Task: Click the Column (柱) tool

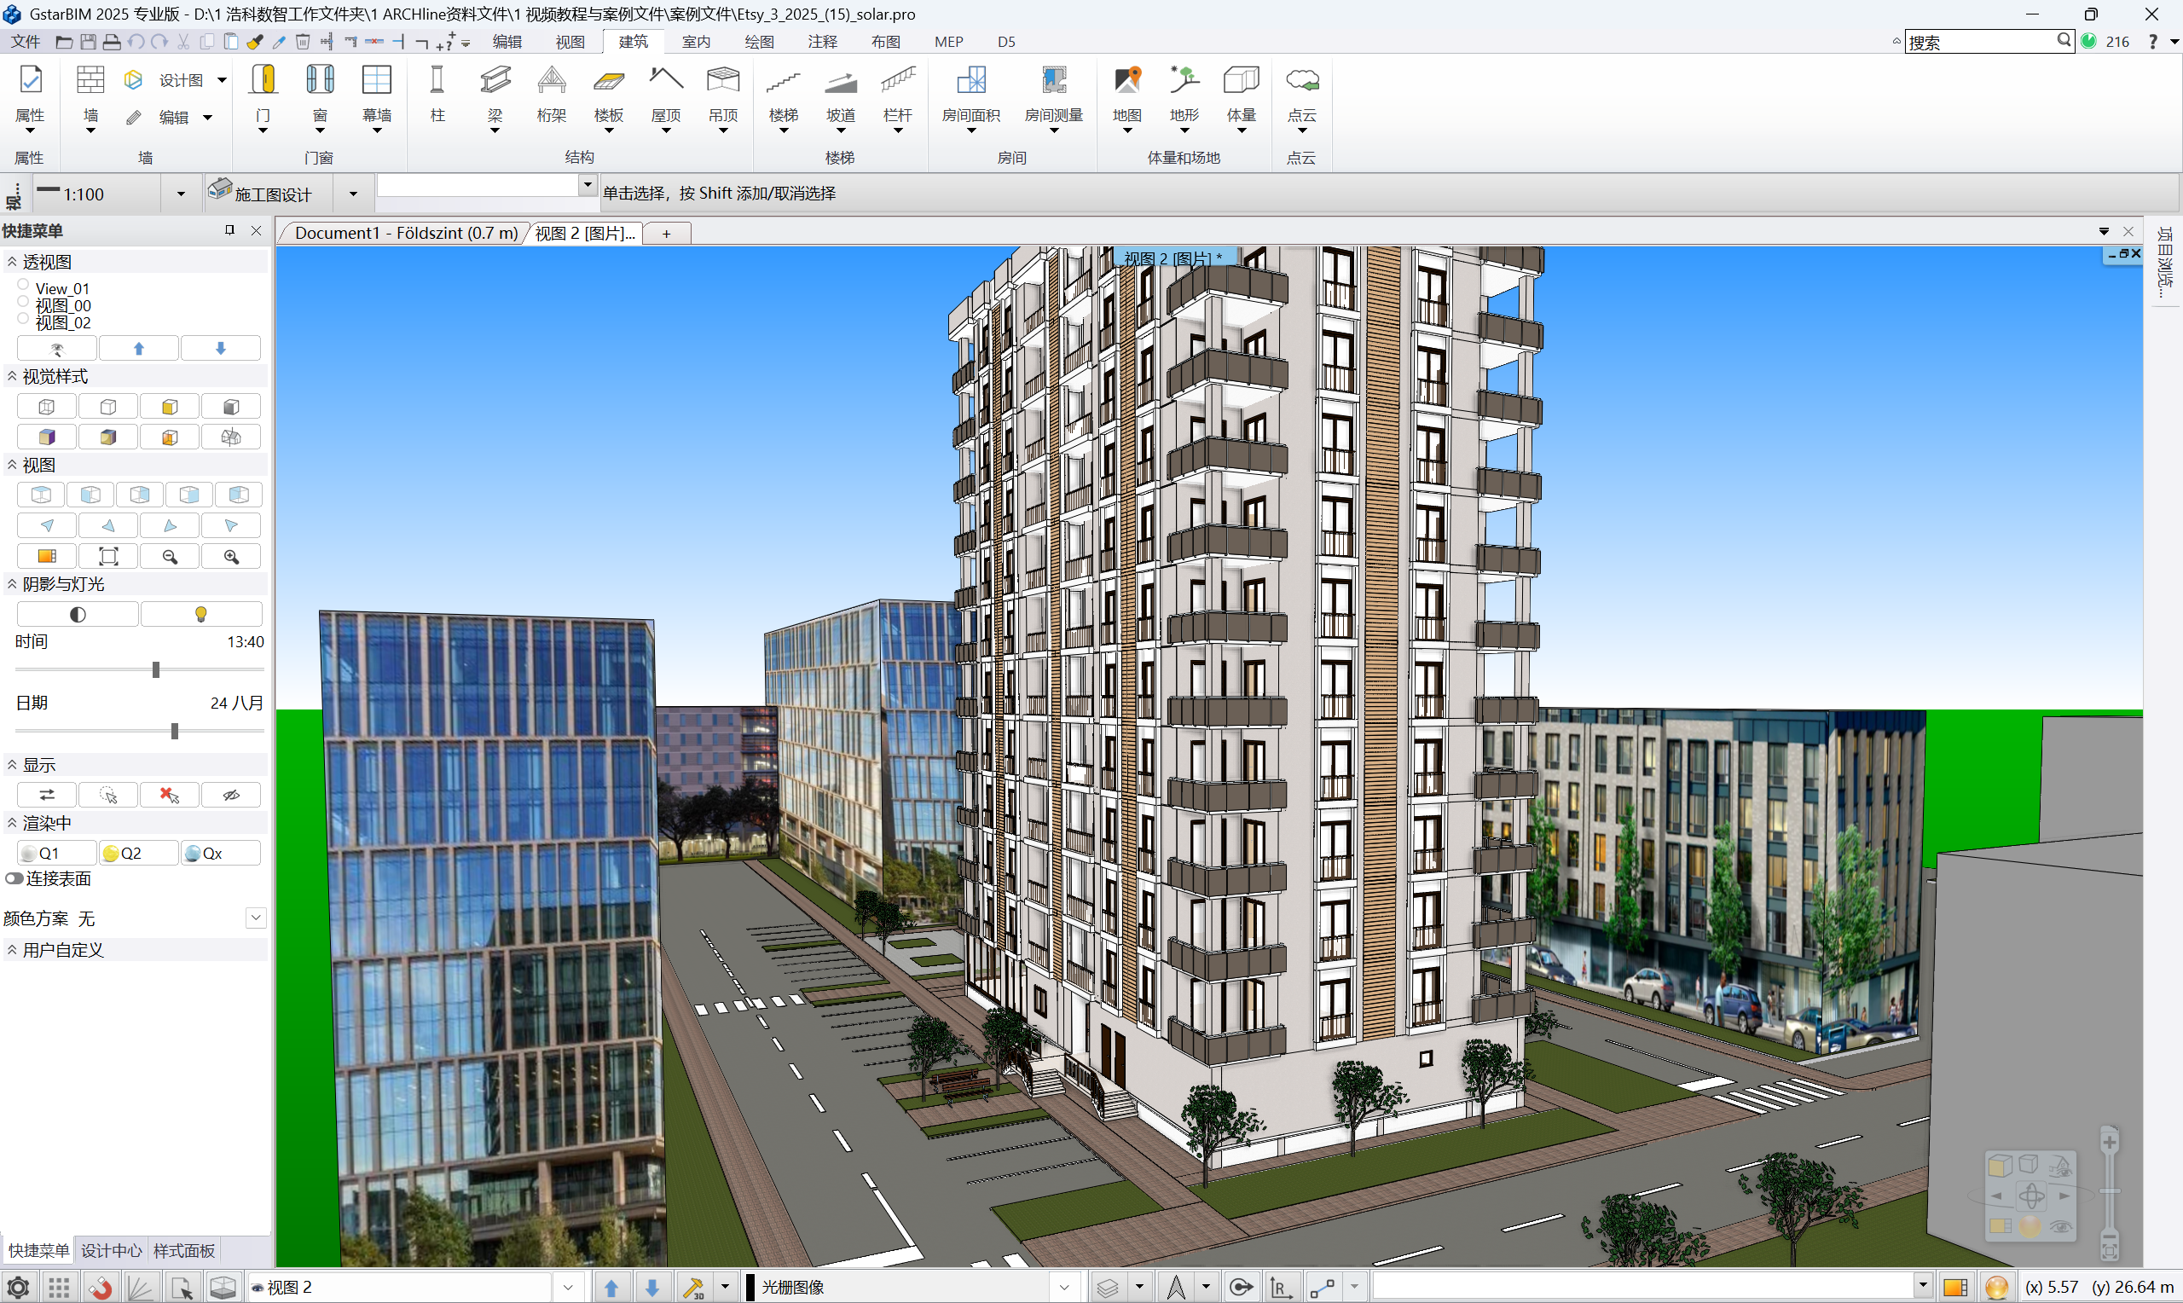Action: click(x=437, y=81)
